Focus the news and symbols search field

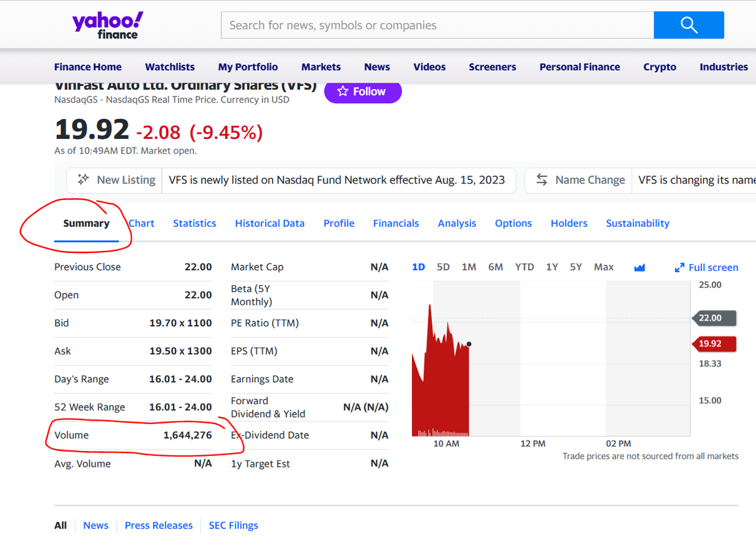[x=437, y=25]
